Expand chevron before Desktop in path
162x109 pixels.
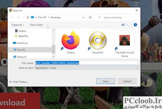pos(49,18)
